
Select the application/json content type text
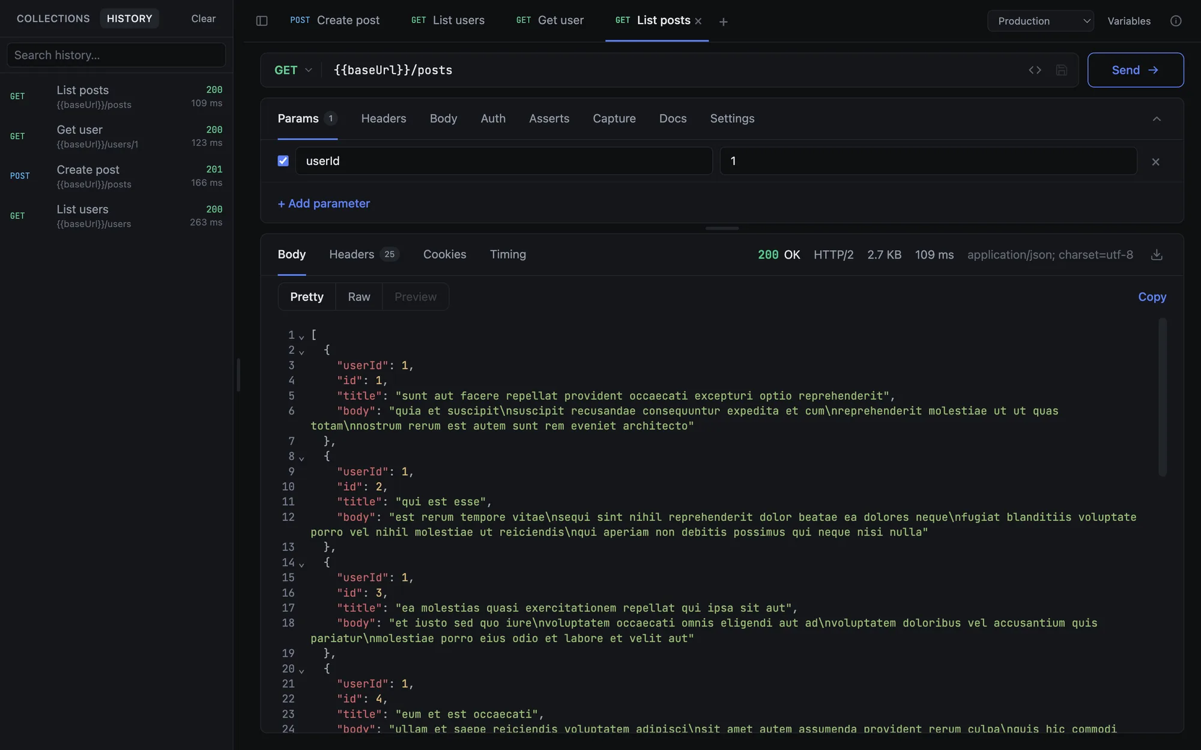[x=1050, y=255]
